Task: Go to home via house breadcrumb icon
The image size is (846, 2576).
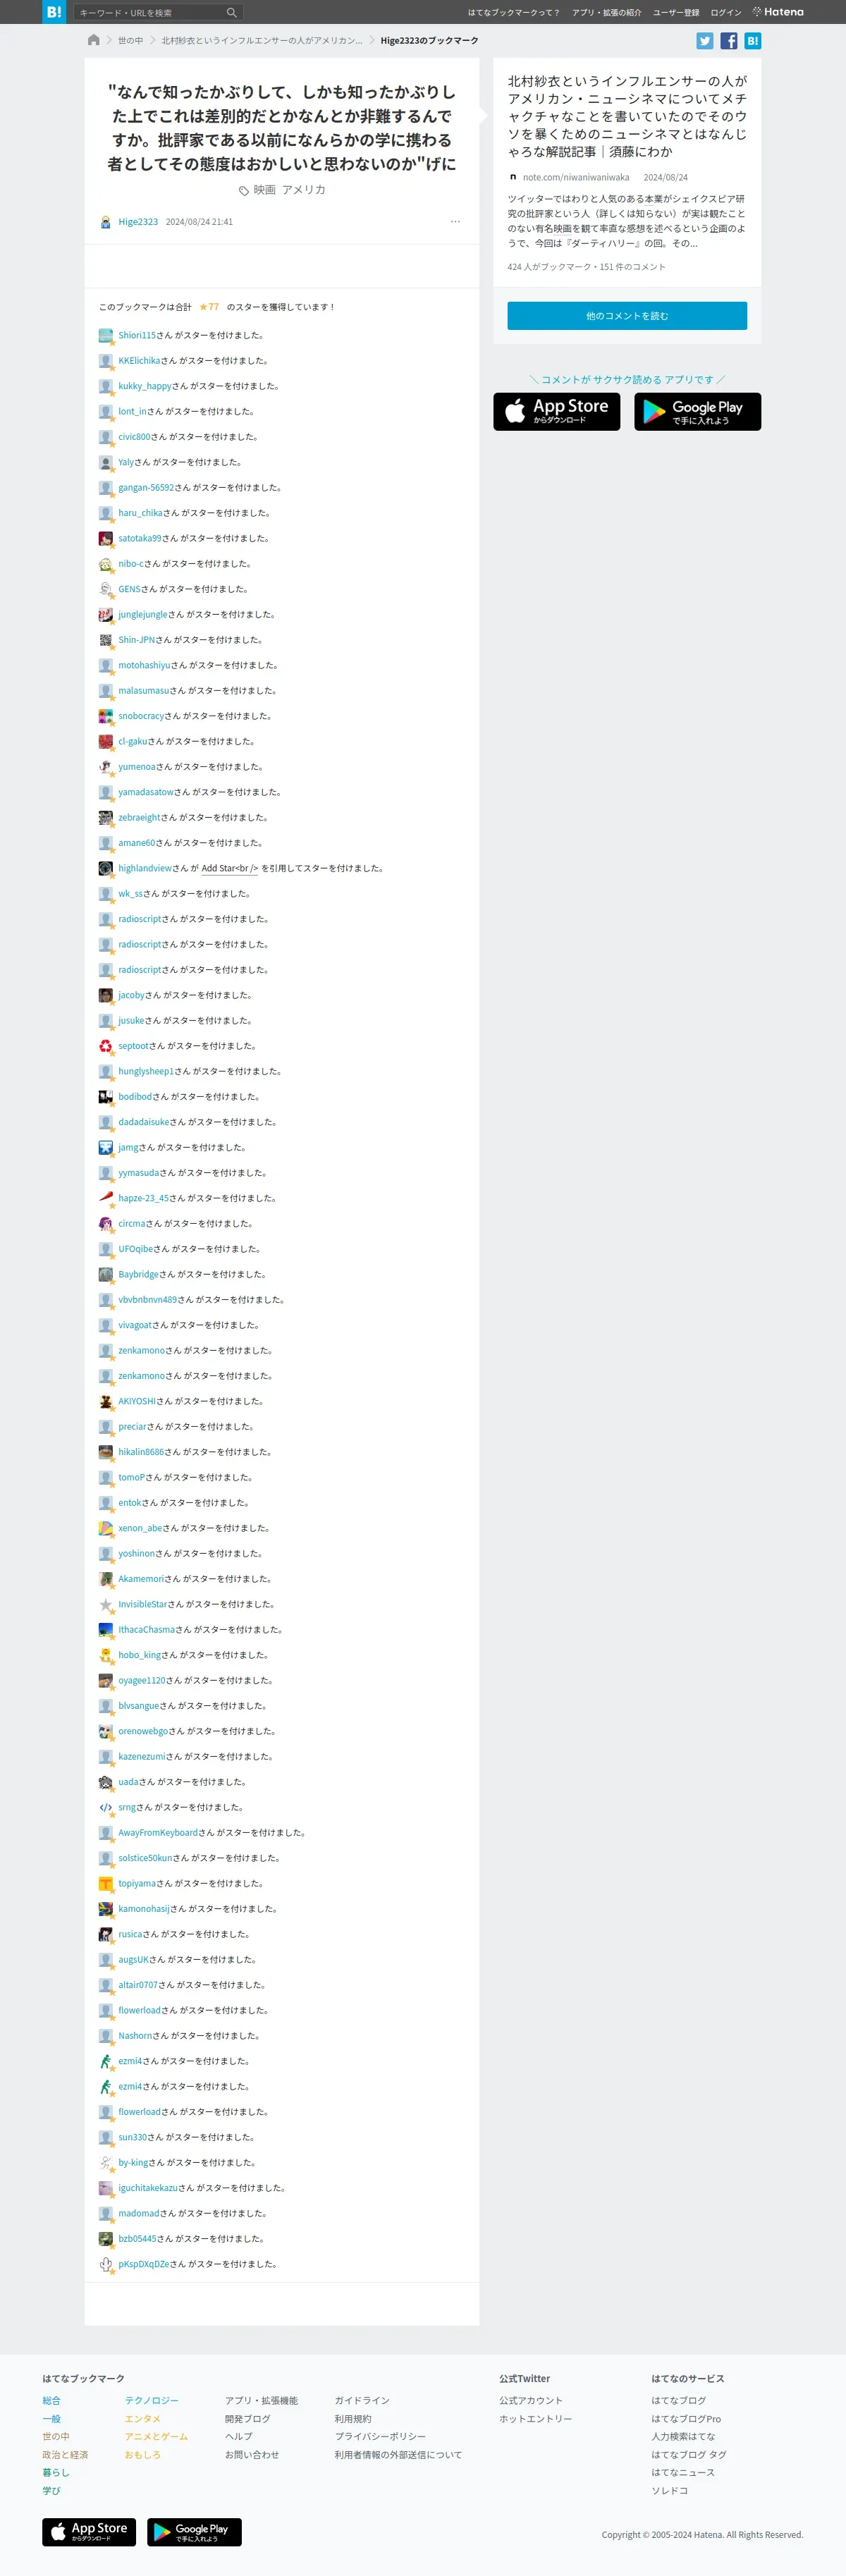Action: tap(94, 40)
